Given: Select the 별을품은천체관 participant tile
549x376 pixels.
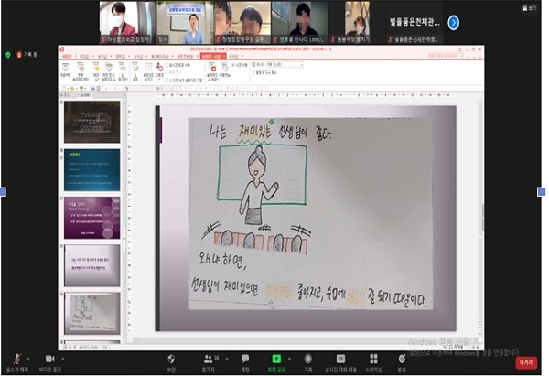Looking at the screenshot, I should 414,22.
